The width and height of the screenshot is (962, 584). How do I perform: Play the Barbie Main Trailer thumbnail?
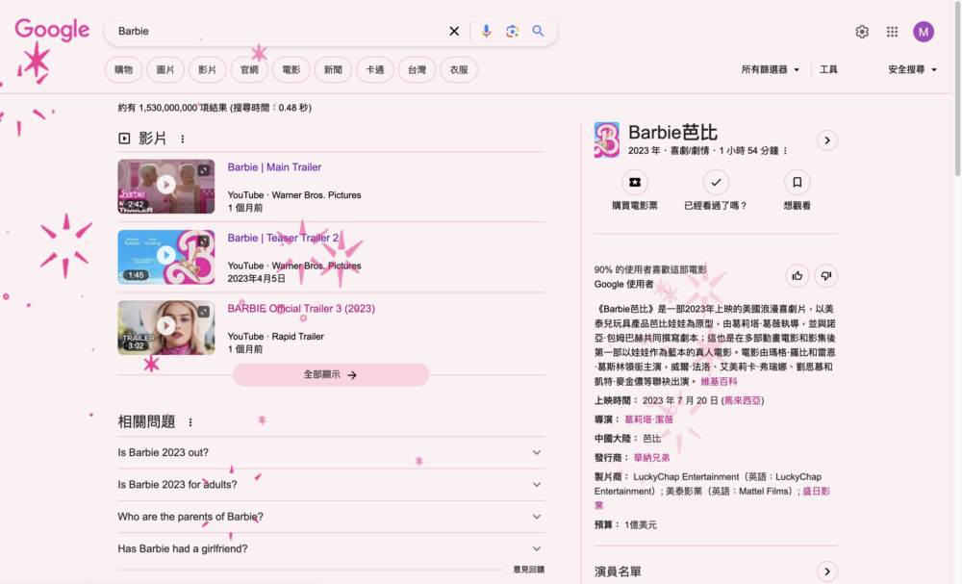[165, 185]
